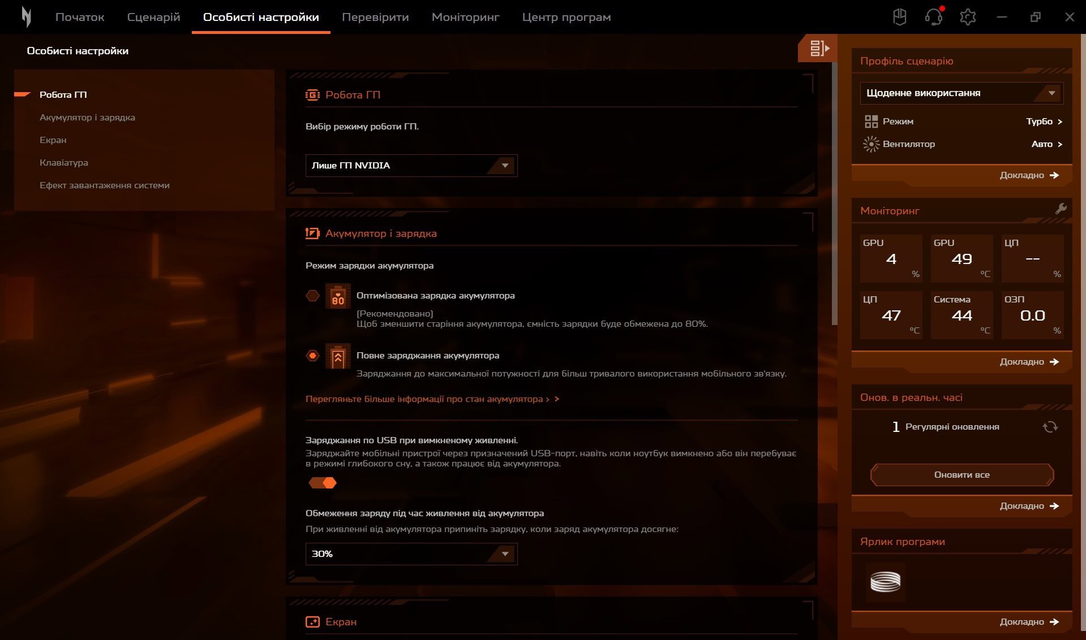Switch to the Сценарій tab
This screenshot has height=640, width=1086.
tap(153, 17)
